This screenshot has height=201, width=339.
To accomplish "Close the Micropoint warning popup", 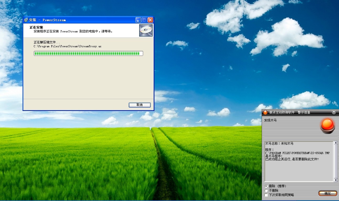I will coord(334,113).
